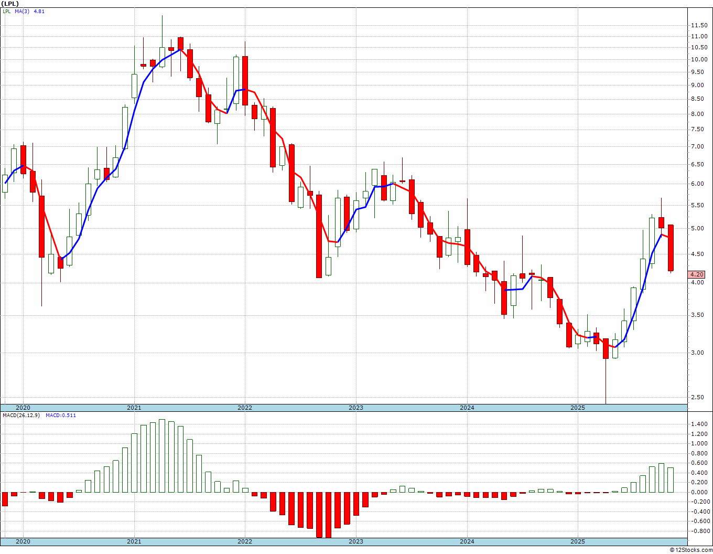Viewport: 713px width, 554px height.
Task: Click the 10.00 price axis label
Action: pyautogui.click(x=698, y=59)
